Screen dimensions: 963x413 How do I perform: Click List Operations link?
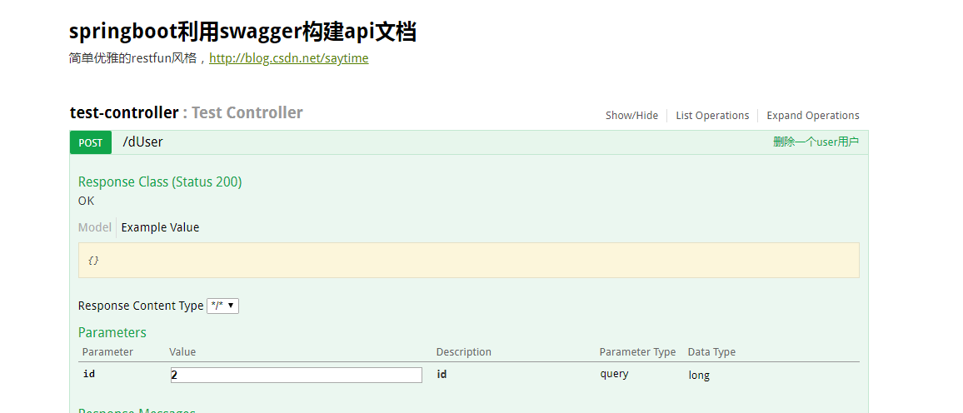712,116
